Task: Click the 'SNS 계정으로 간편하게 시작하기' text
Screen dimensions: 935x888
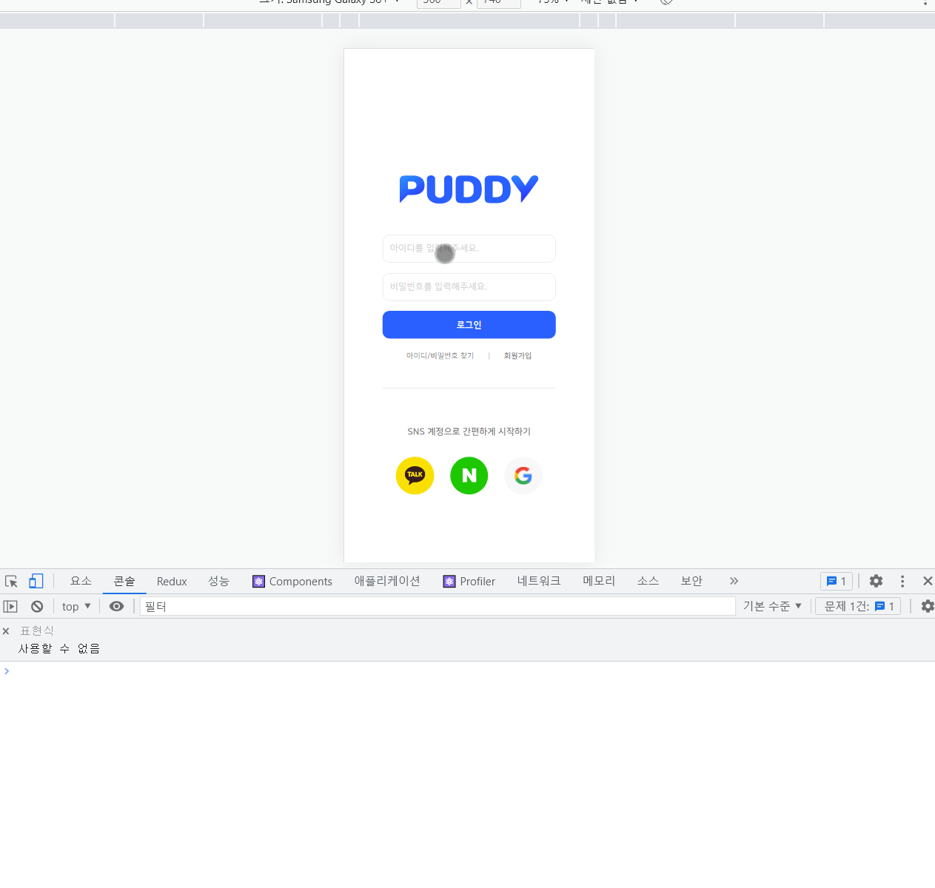Action: [x=469, y=431]
